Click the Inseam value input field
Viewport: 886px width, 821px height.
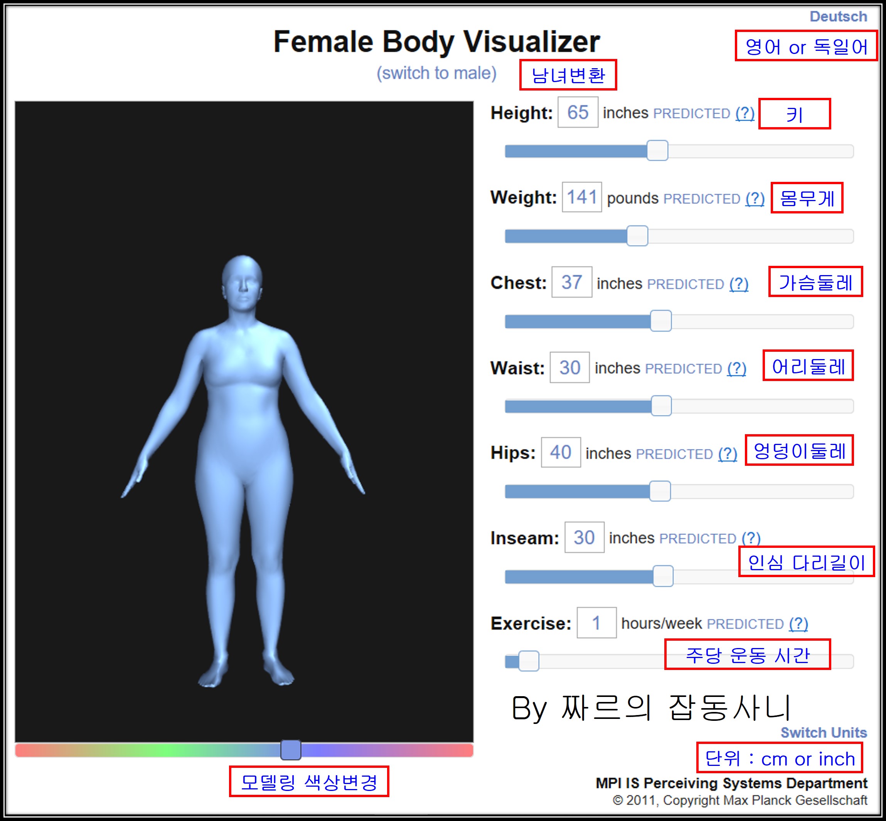[584, 537]
